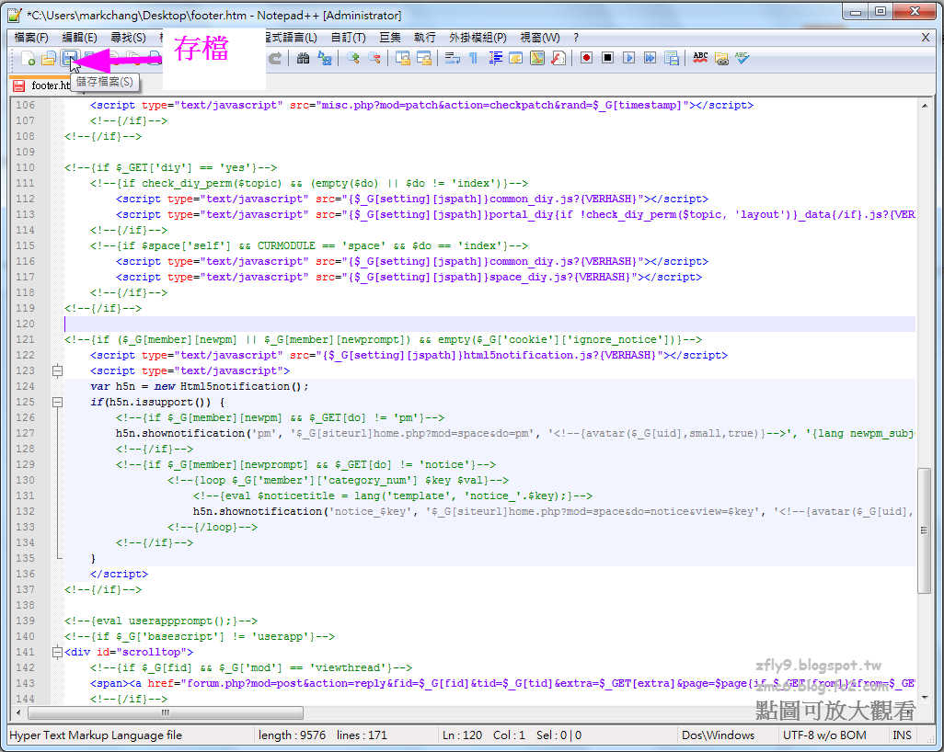
Task: Run macro multiple times icon
Action: click(650, 58)
